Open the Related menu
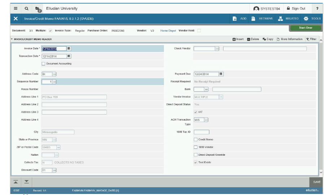Screen dimensions: 335x195 click(x=288, y=19)
